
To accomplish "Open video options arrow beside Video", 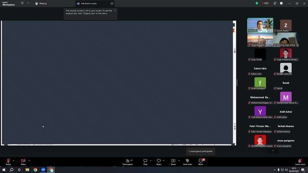I will pyautogui.click(x=29, y=161).
